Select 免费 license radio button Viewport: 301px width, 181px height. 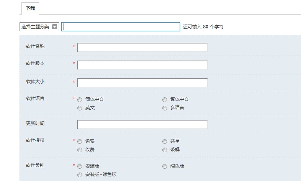(x=80, y=141)
